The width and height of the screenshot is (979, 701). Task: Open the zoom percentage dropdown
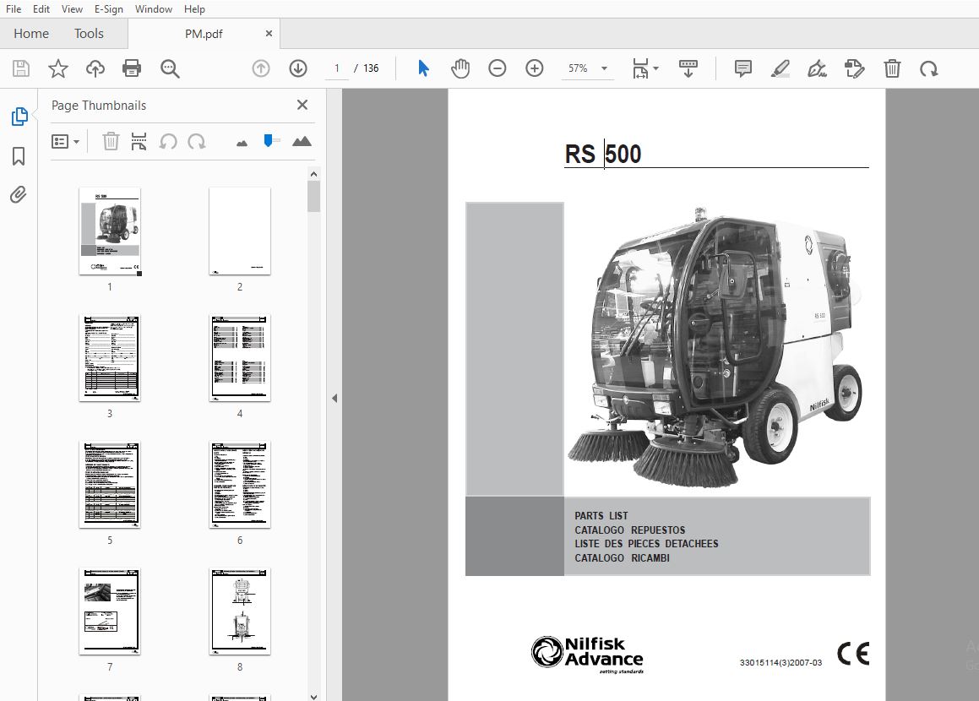[x=605, y=68]
